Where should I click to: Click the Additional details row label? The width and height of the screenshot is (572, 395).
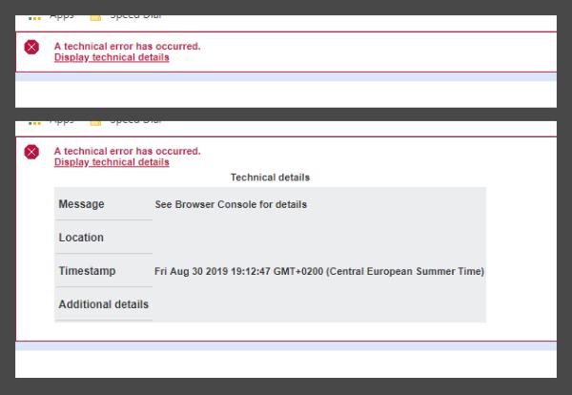(103, 304)
